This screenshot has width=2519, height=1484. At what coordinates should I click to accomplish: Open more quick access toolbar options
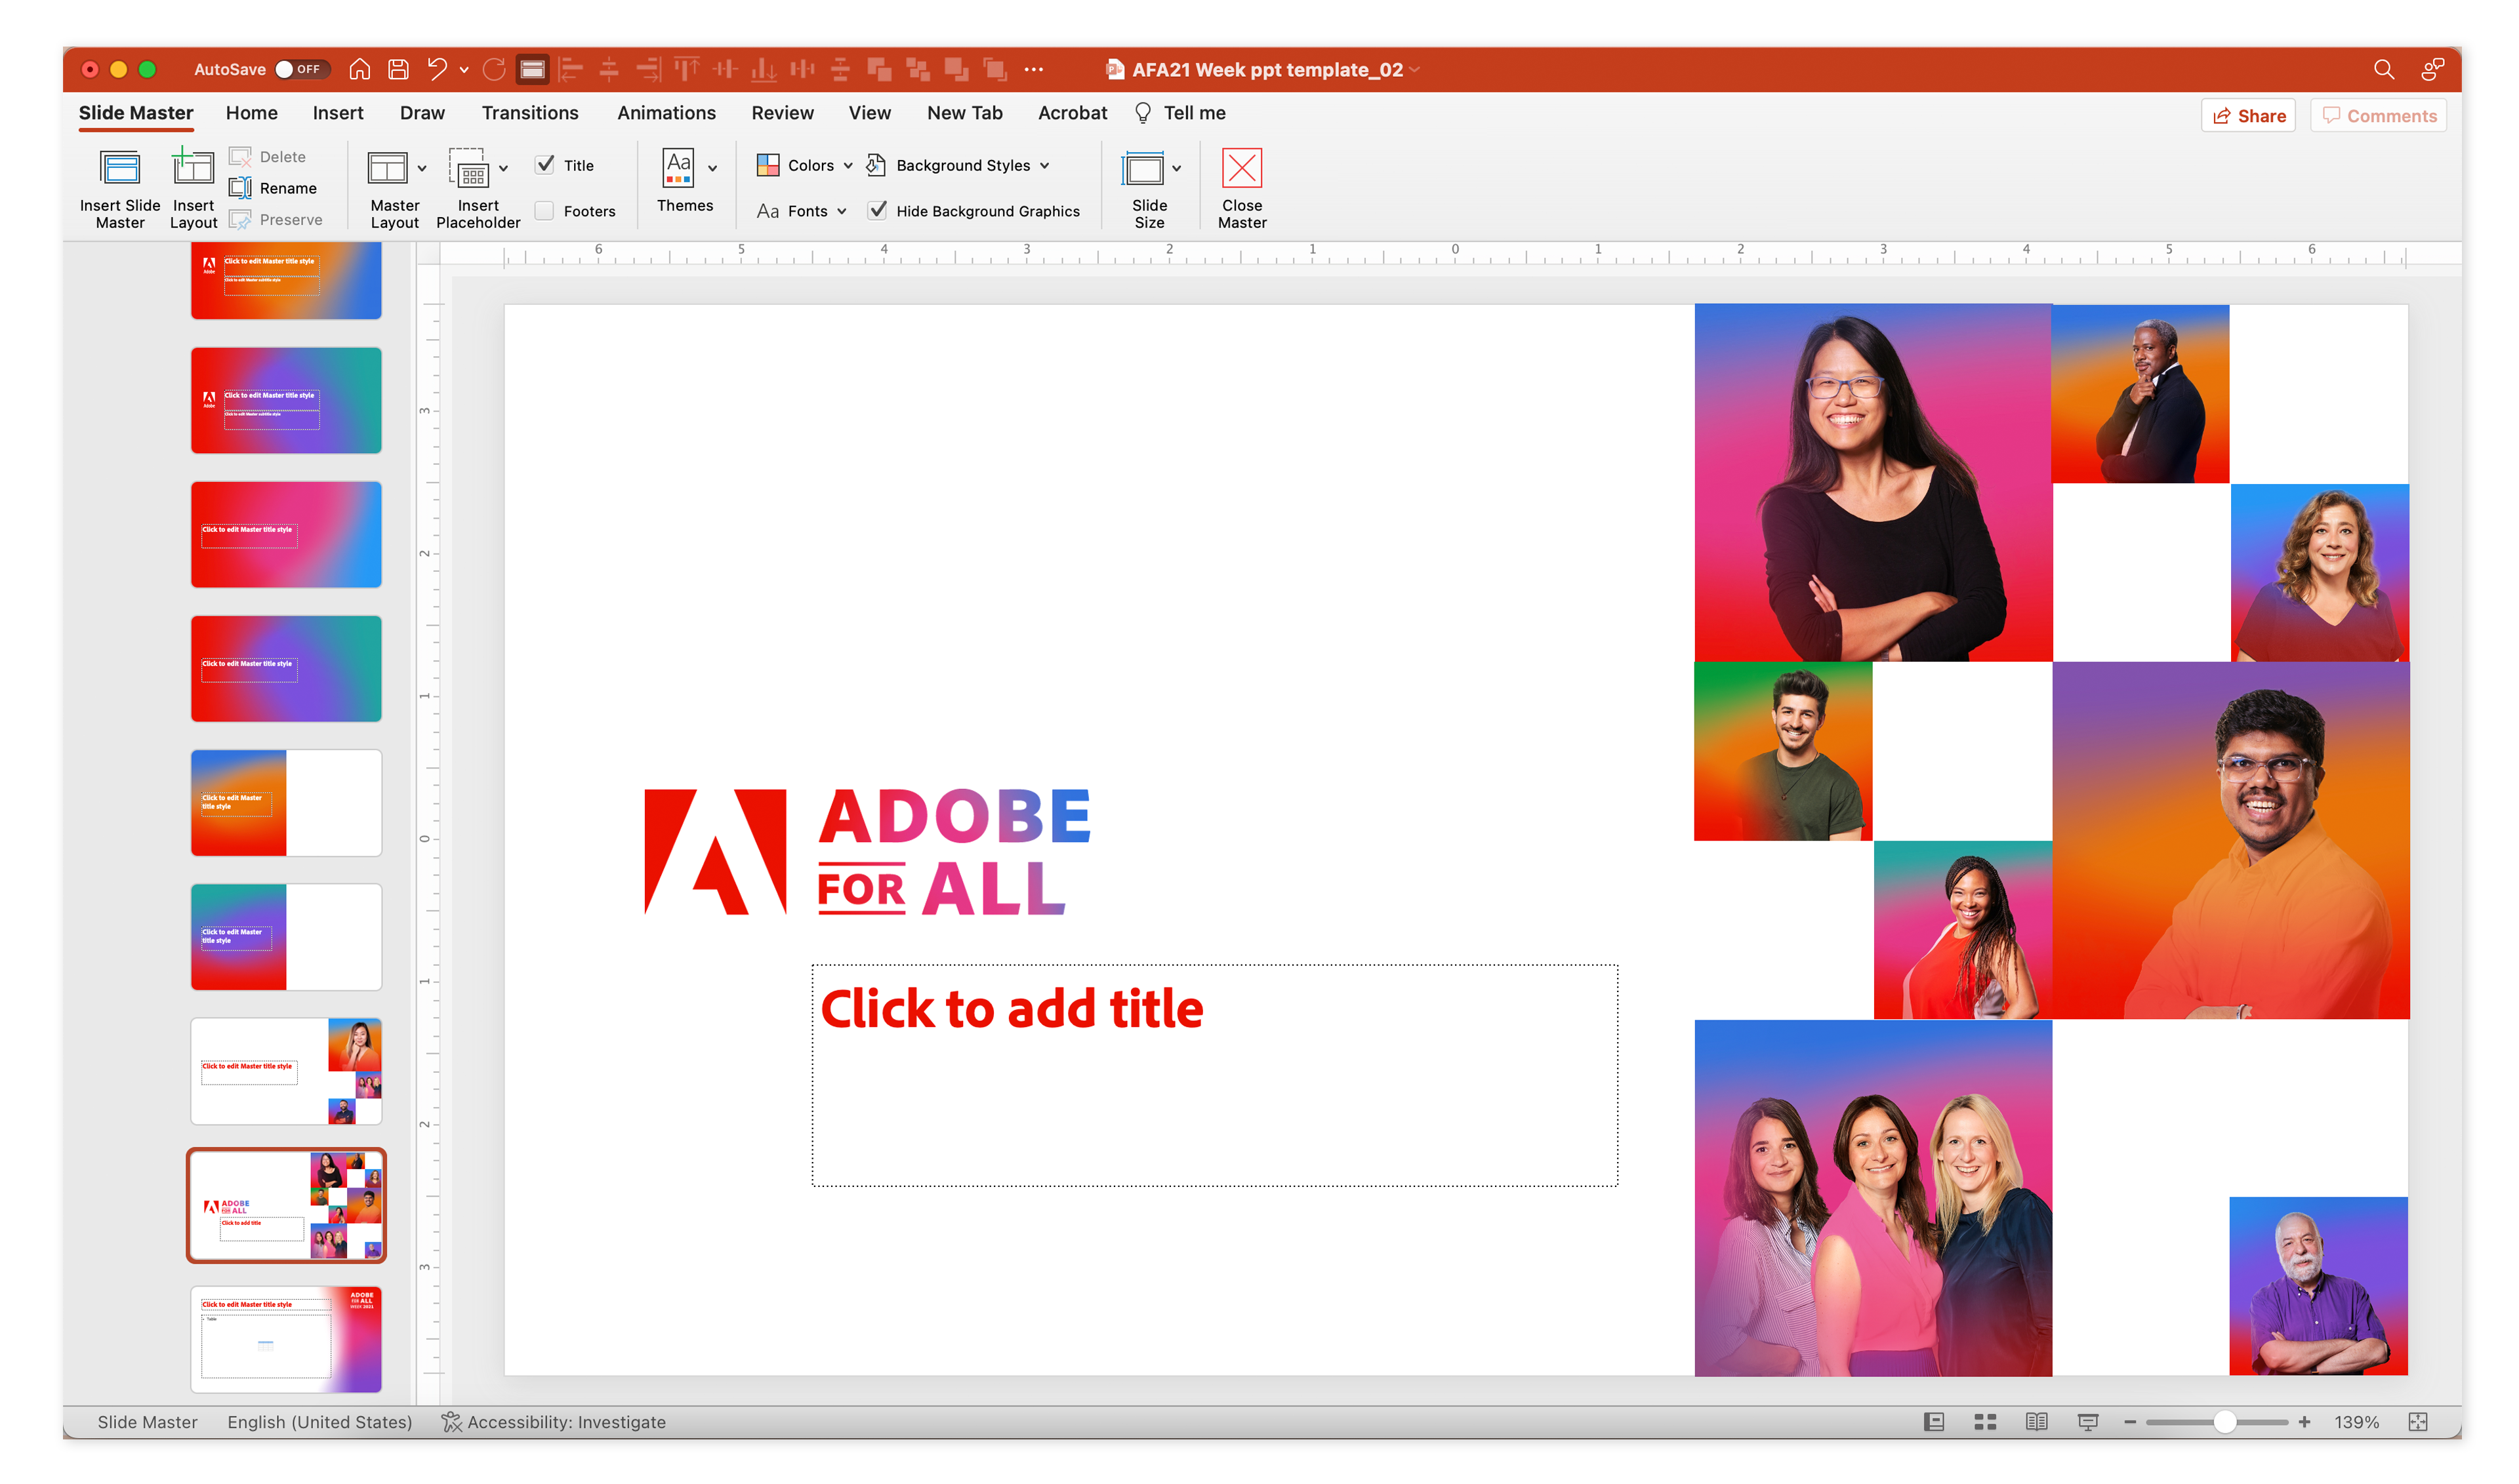click(x=1033, y=69)
